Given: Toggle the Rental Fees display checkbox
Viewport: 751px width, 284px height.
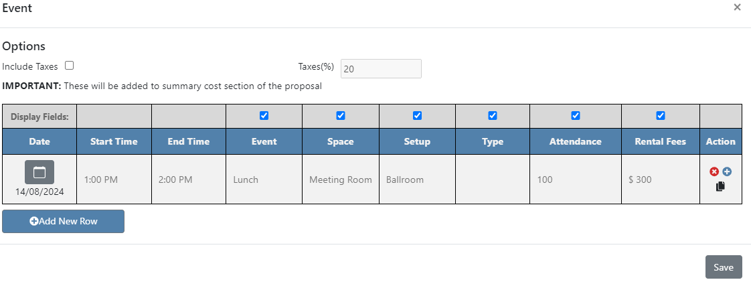Looking at the screenshot, I should pos(661,115).
